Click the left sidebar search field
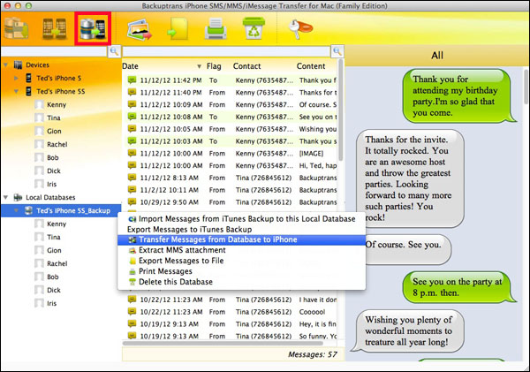Viewport: 530px width, 372px height. [54, 51]
